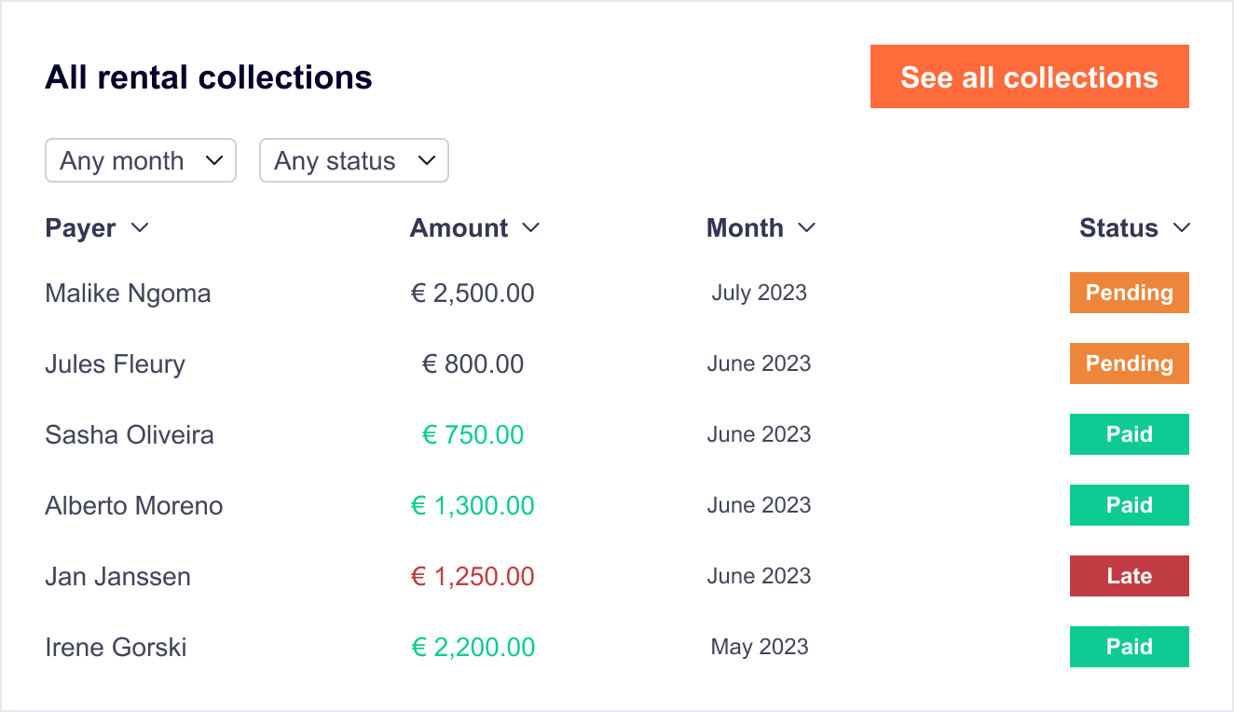Open Jules Fleury's collection row
This screenshot has width=1234, height=712.
115,363
